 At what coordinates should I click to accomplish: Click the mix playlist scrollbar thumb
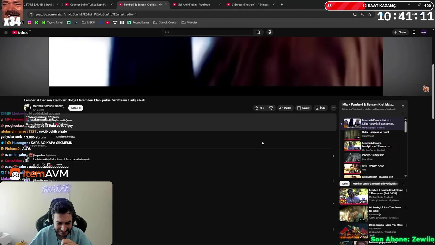pos(405,127)
